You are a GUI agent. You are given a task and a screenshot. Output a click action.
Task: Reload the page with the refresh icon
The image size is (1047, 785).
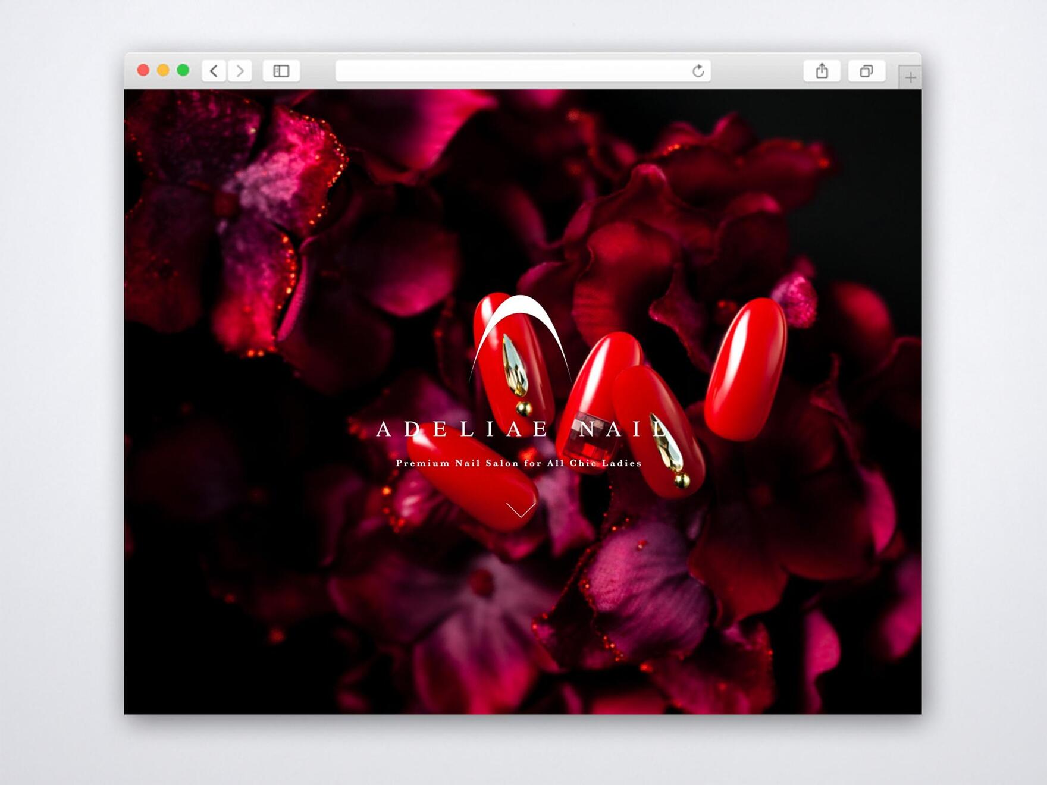tap(698, 71)
